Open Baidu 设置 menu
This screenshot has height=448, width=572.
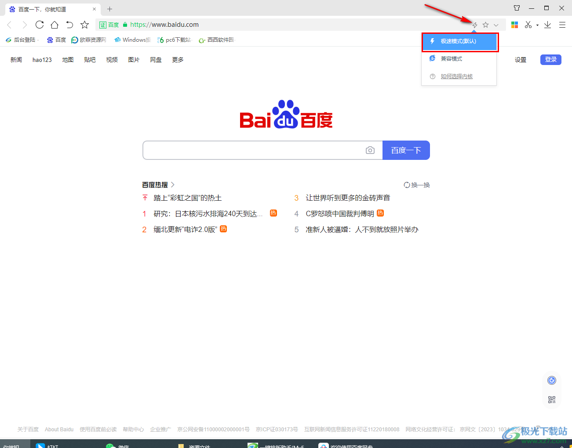[x=521, y=60]
